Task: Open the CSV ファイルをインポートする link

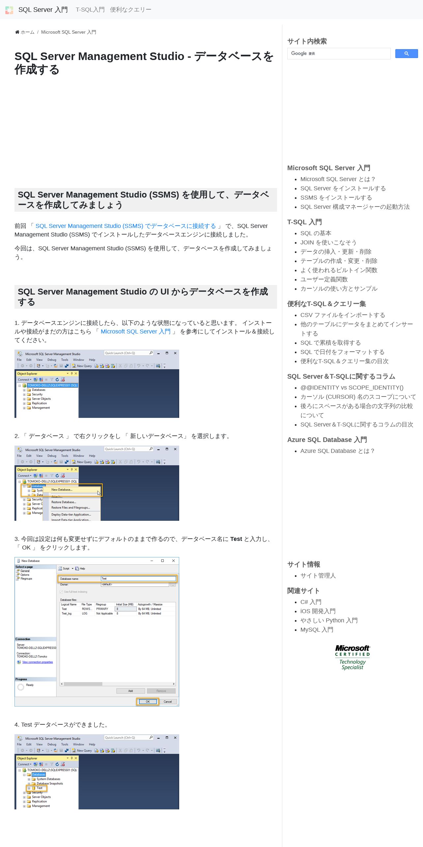Action: click(x=343, y=315)
